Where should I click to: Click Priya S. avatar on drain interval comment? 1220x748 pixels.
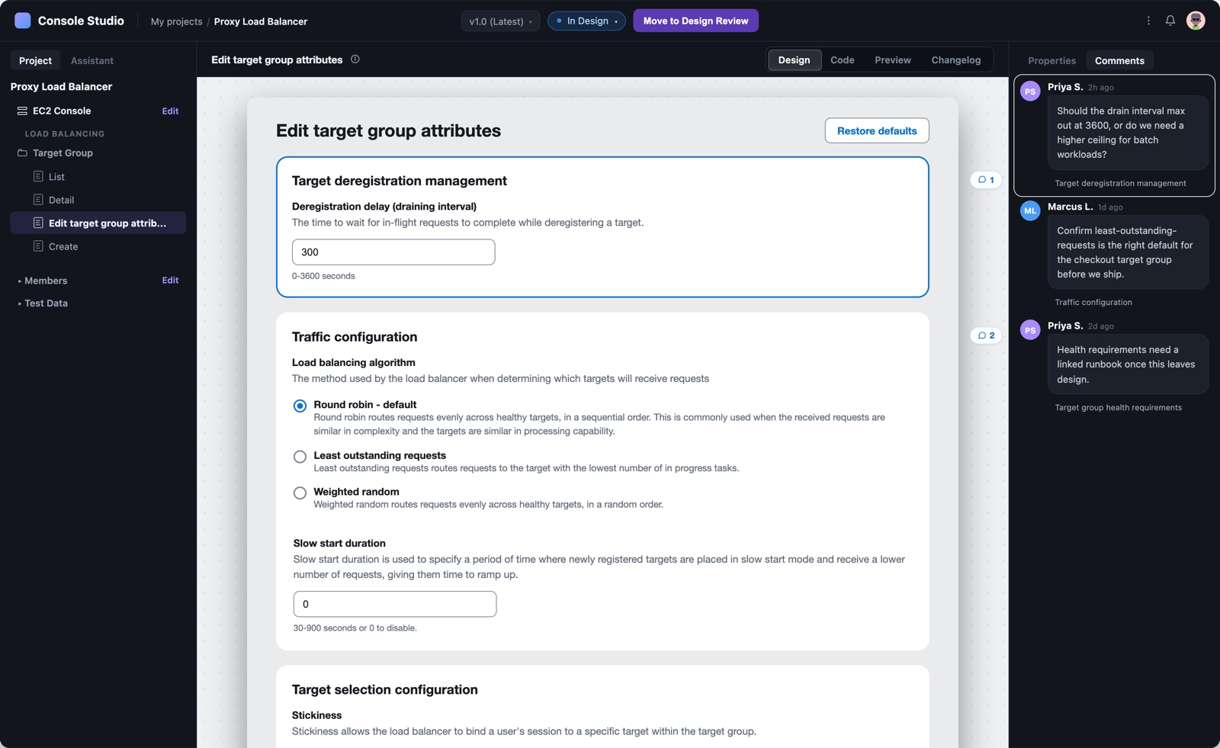point(1030,91)
